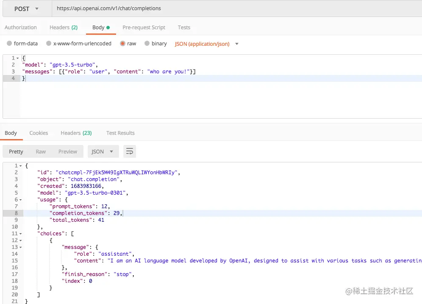Viewport: 422px width, 304px height.
Task: Click the "id" chatcmpl value in response
Action: [117, 173]
